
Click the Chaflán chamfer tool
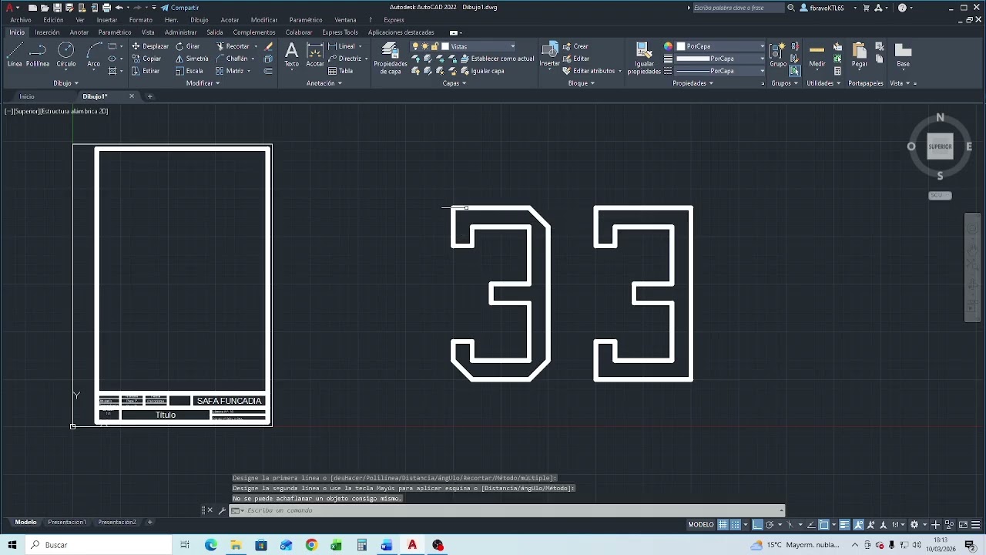click(232, 59)
